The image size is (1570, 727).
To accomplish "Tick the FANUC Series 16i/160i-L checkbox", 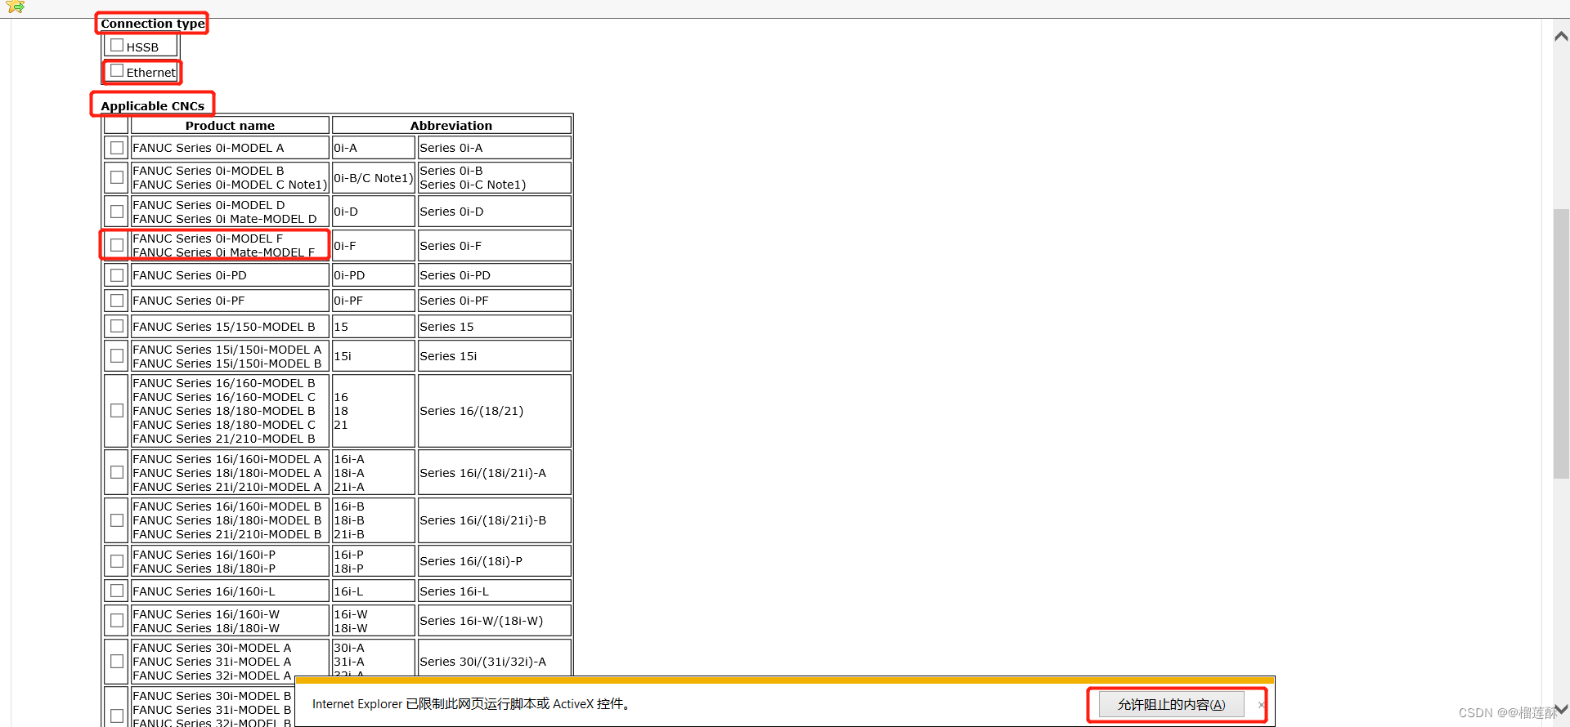I will (x=117, y=591).
